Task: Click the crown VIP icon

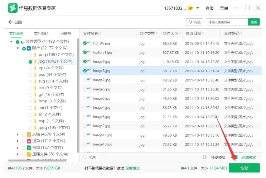Action: tap(190, 8)
